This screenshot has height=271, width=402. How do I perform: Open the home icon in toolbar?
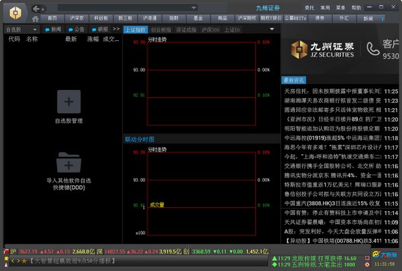click(x=36, y=19)
